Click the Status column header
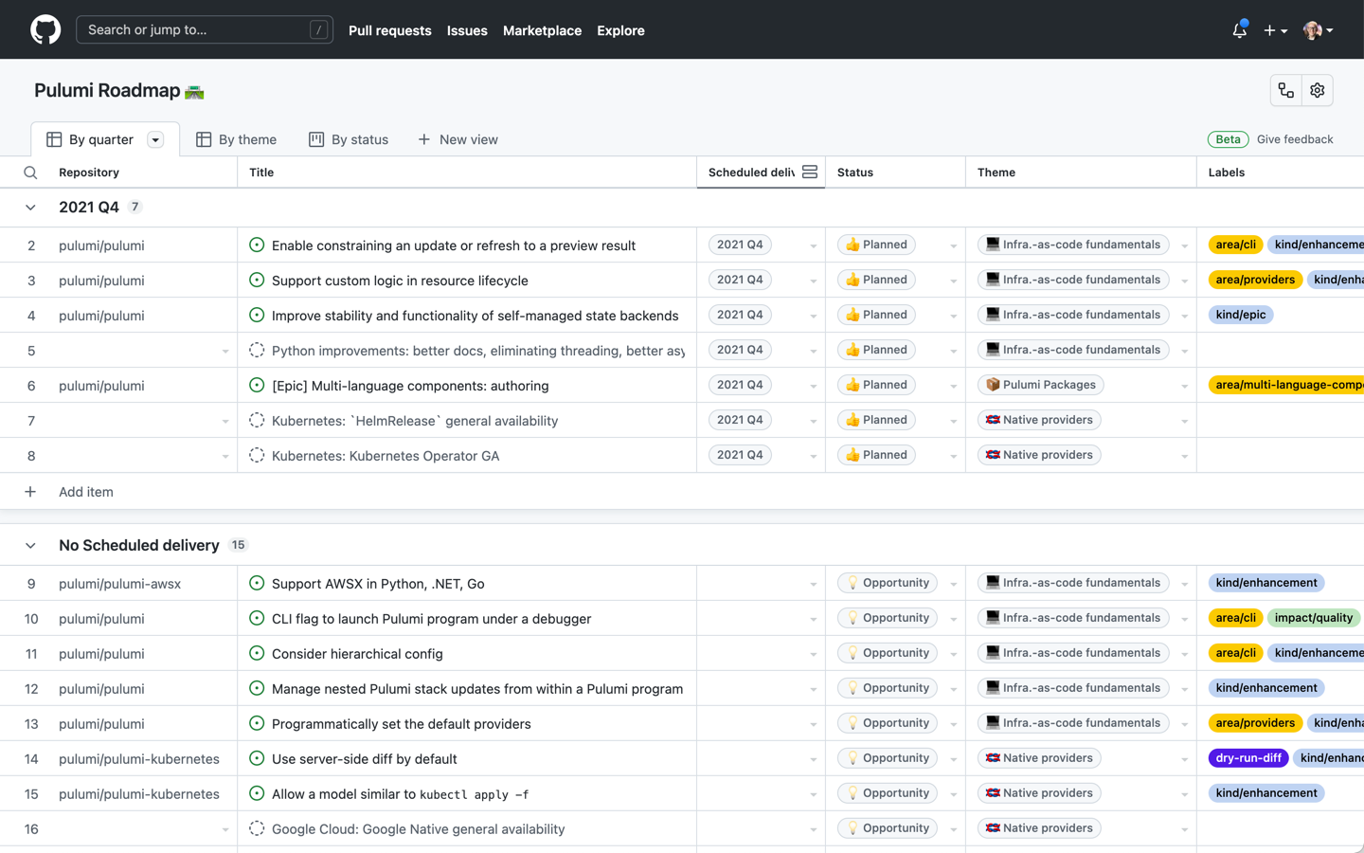 [x=895, y=172]
